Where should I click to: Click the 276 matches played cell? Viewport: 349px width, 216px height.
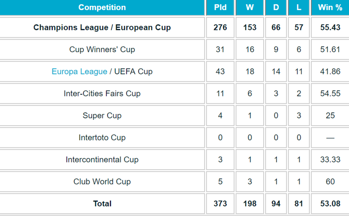[x=220, y=28]
